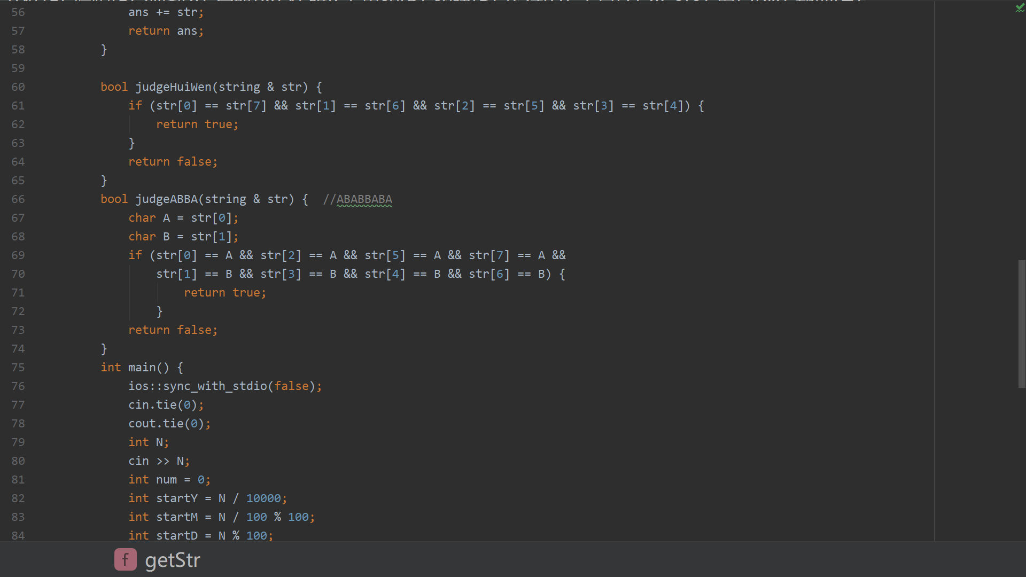Click the //ABABBABA comment text
The width and height of the screenshot is (1026, 577).
tap(357, 199)
